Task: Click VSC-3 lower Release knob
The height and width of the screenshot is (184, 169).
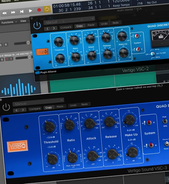Action: [x=112, y=154]
